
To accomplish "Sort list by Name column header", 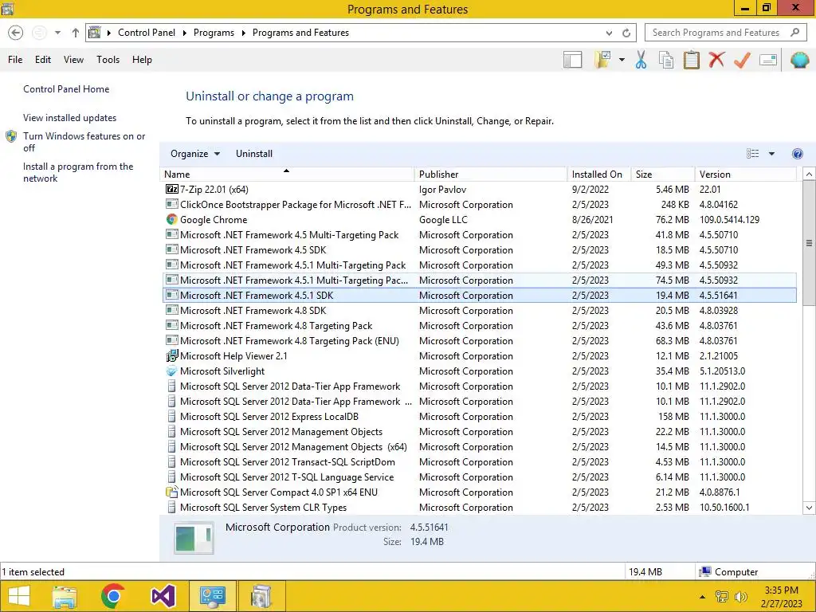I will click(287, 175).
